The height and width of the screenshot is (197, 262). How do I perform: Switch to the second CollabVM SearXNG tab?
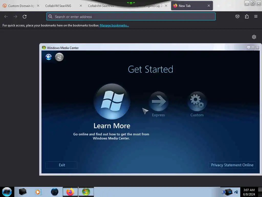[x=101, y=6]
